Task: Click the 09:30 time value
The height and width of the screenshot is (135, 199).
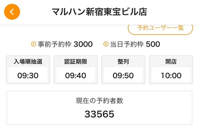Action: (28, 75)
